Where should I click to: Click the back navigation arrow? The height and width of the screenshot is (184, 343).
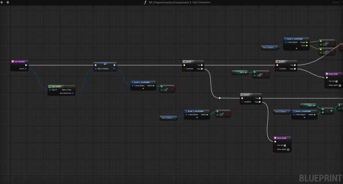click(3, 2)
